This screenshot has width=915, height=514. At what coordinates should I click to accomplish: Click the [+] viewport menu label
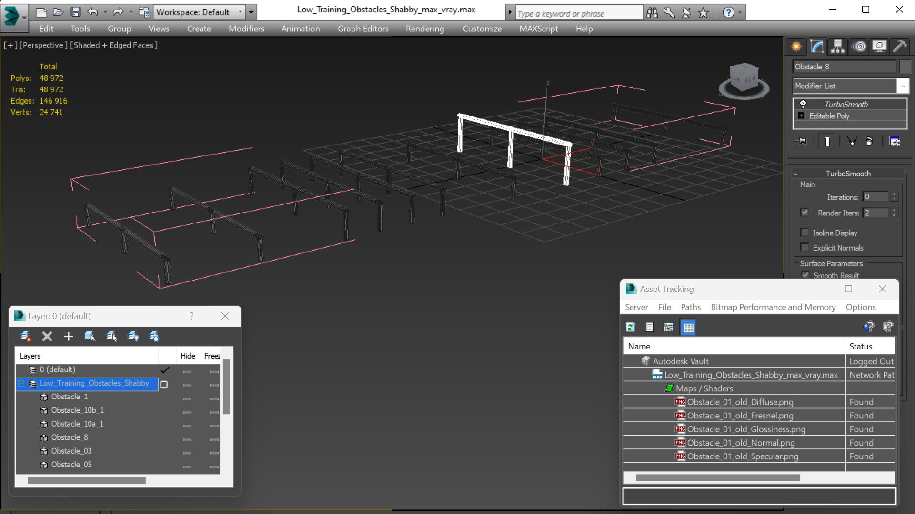pos(10,45)
